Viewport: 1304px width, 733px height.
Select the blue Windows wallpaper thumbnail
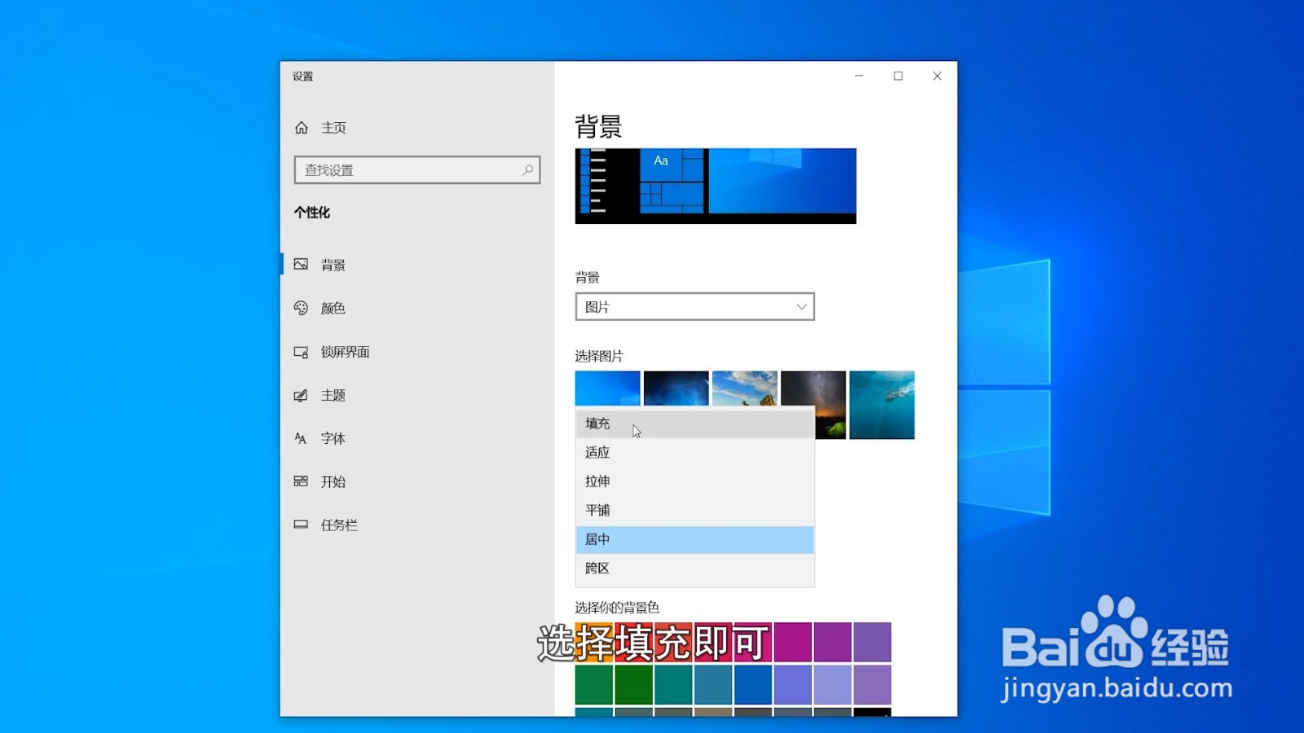[x=607, y=388]
